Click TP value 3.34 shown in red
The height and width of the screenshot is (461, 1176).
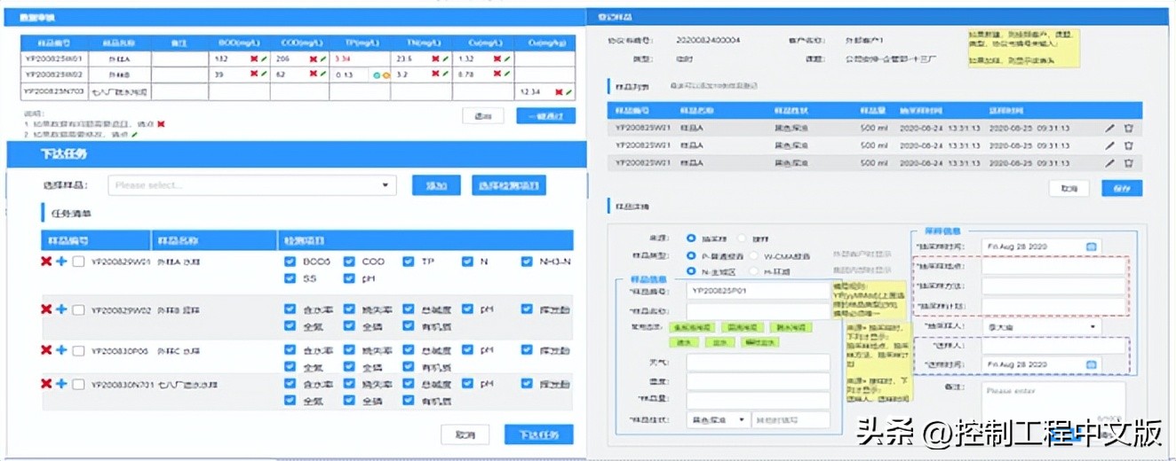coord(344,59)
